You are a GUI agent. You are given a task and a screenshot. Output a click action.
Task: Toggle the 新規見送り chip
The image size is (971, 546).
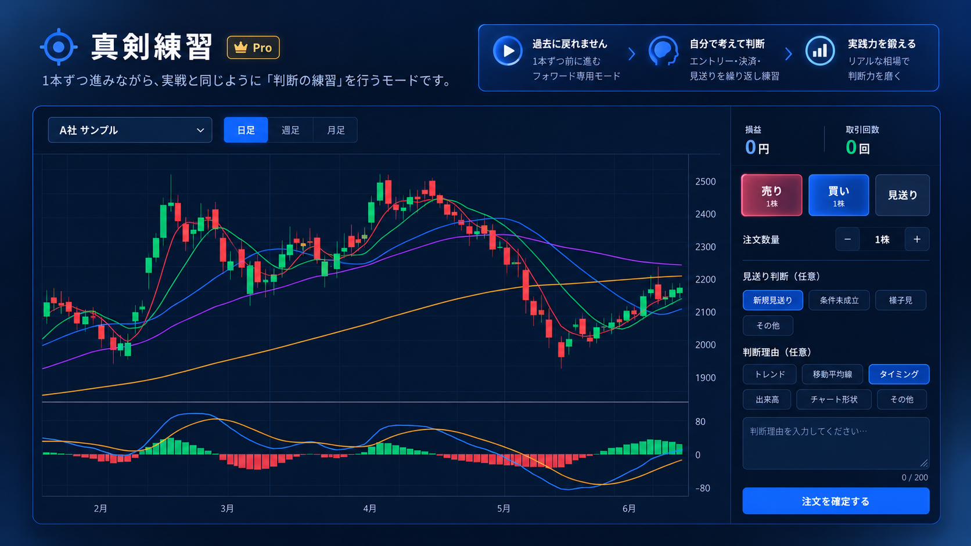click(773, 300)
